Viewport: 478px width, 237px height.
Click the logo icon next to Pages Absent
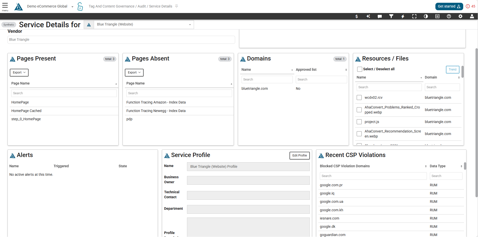[x=128, y=59]
